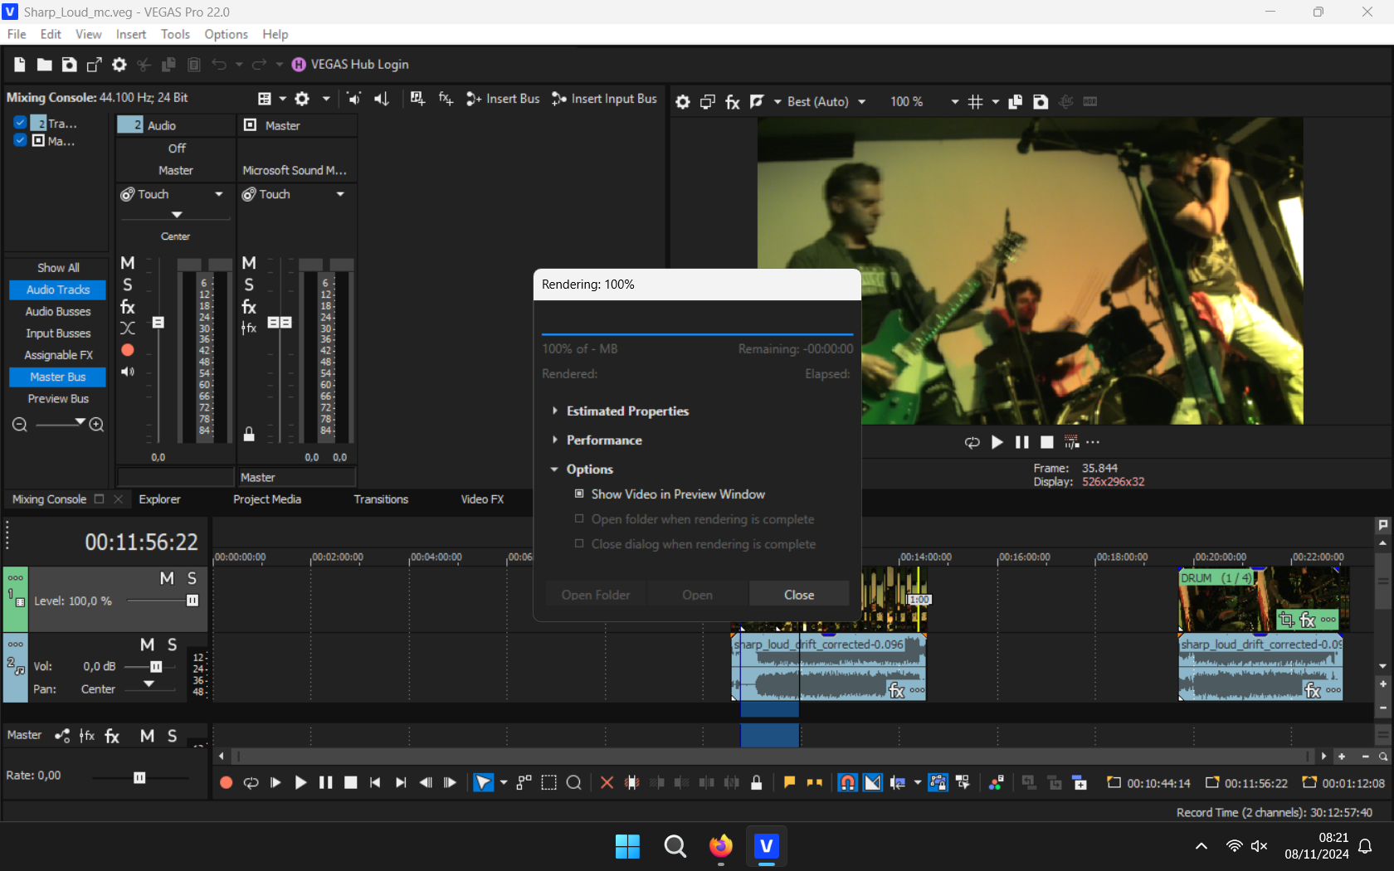1394x871 pixels.
Task: Click the audio track arm-for-record red button
Action: [128, 350]
